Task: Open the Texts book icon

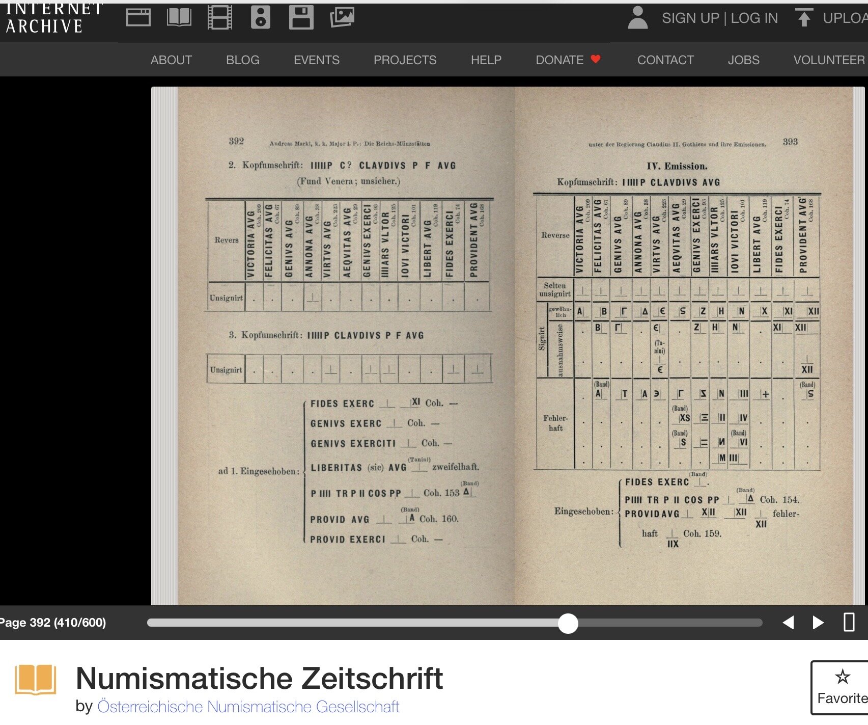Action: [179, 18]
